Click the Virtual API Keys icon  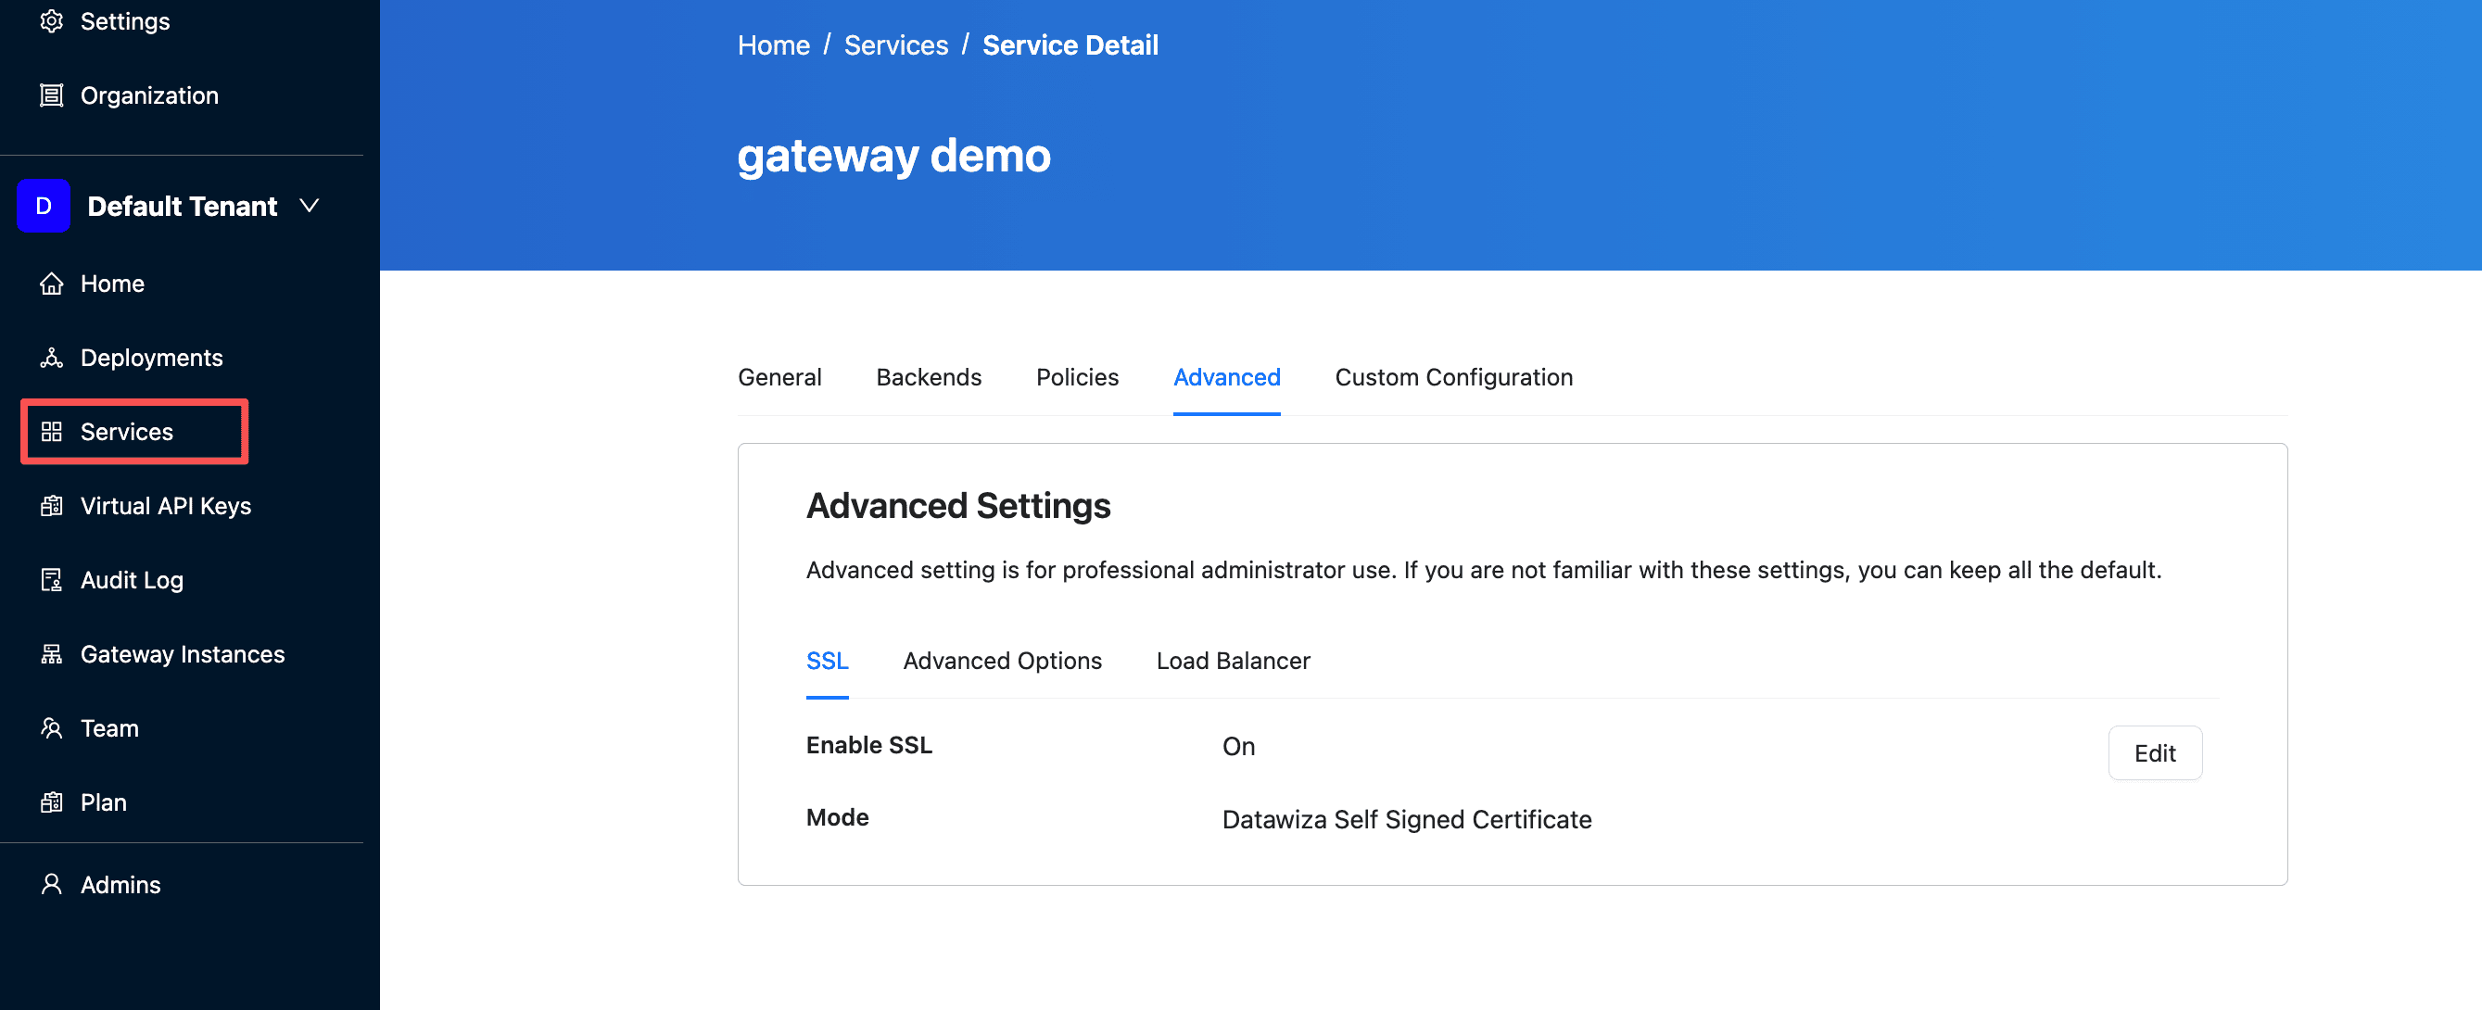(x=51, y=506)
